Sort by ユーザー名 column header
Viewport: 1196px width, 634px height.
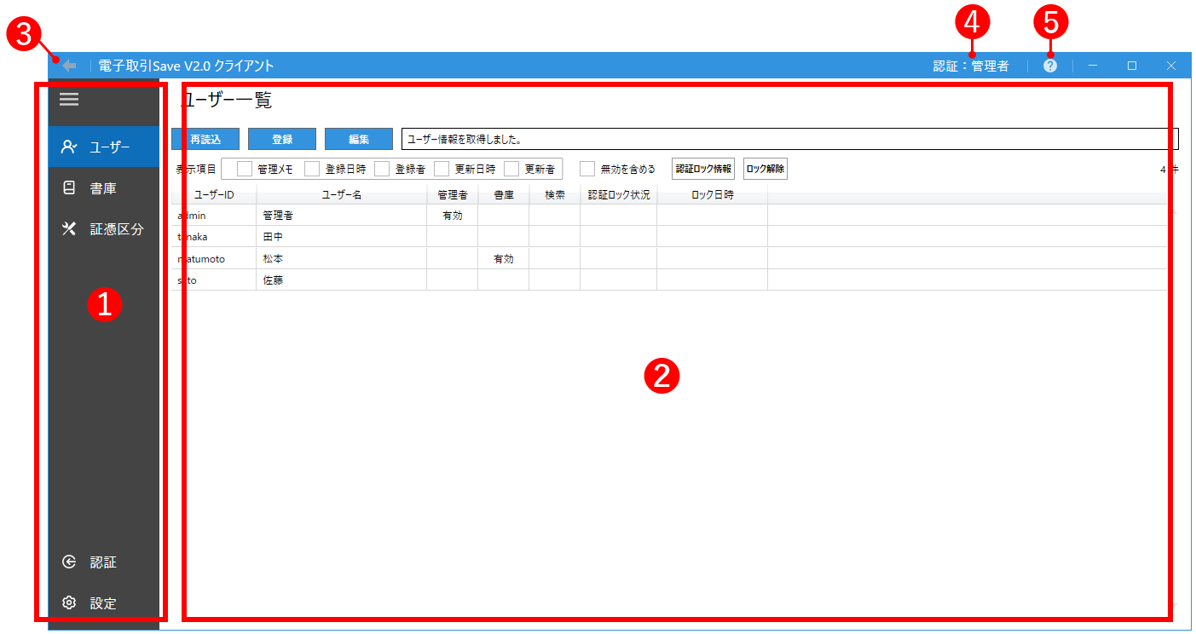341,195
